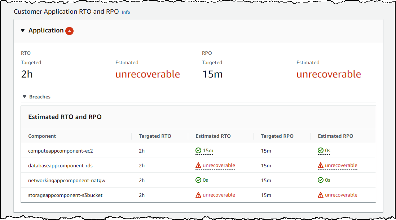Image resolution: width=396 pixels, height=220 pixels.
Task: Open unrecoverable estimated RPO for storageappcomponent-s3bucket
Action: pos(341,195)
